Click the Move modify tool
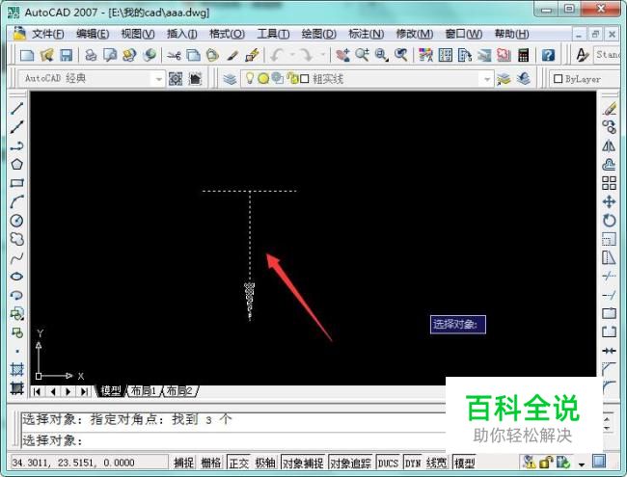This screenshot has height=477, width=627. tap(609, 201)
